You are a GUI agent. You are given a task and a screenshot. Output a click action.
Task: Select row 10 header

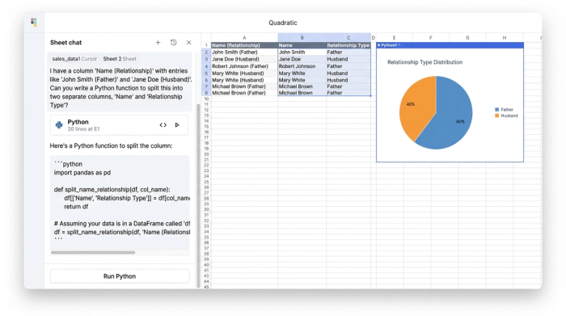click(206, 99)
